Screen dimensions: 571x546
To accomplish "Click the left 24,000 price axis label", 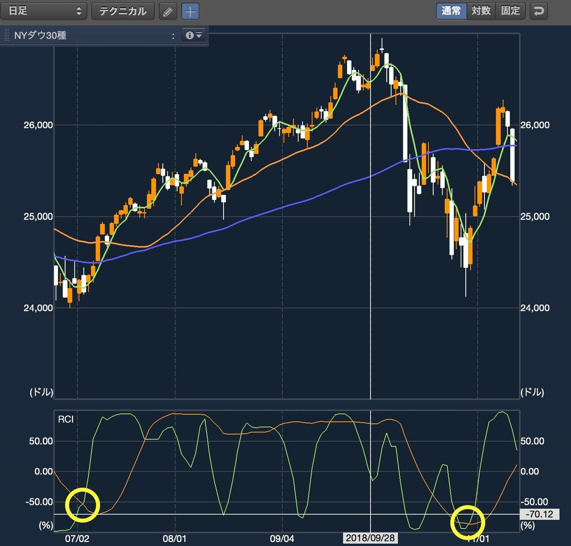I will click(x=38, y=308).
